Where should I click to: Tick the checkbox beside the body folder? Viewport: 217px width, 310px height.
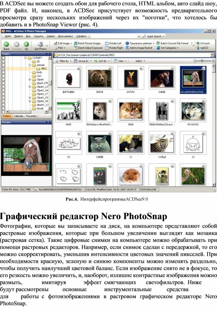3,72
